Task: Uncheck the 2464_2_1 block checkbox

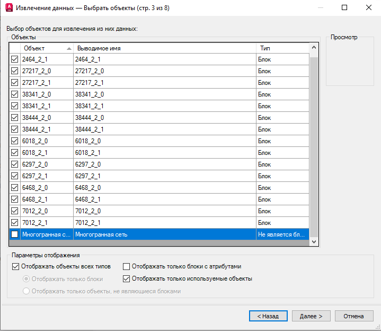Action: point(15,59)
